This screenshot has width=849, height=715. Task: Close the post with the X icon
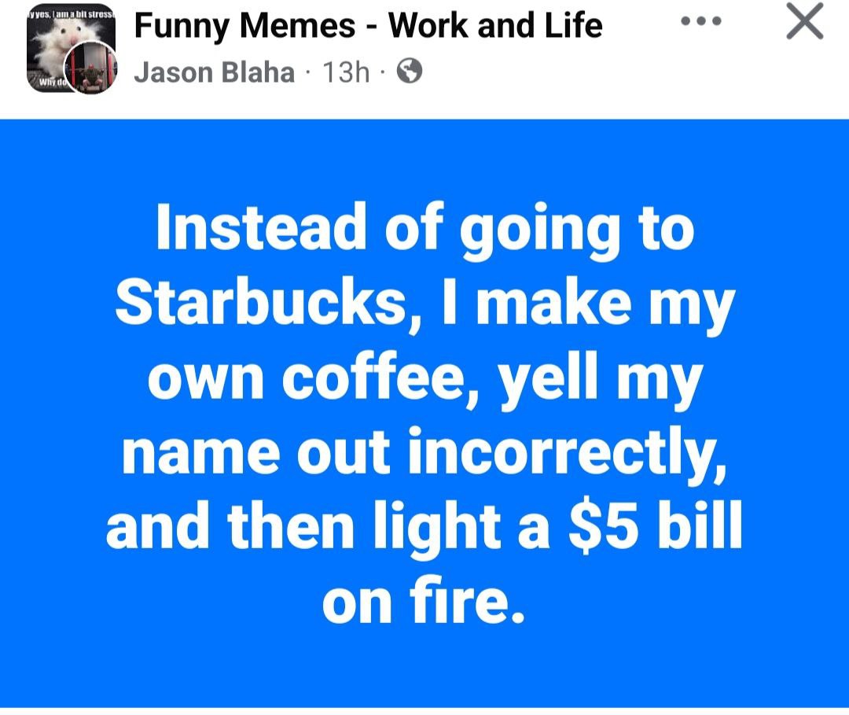tap(805, 23)
